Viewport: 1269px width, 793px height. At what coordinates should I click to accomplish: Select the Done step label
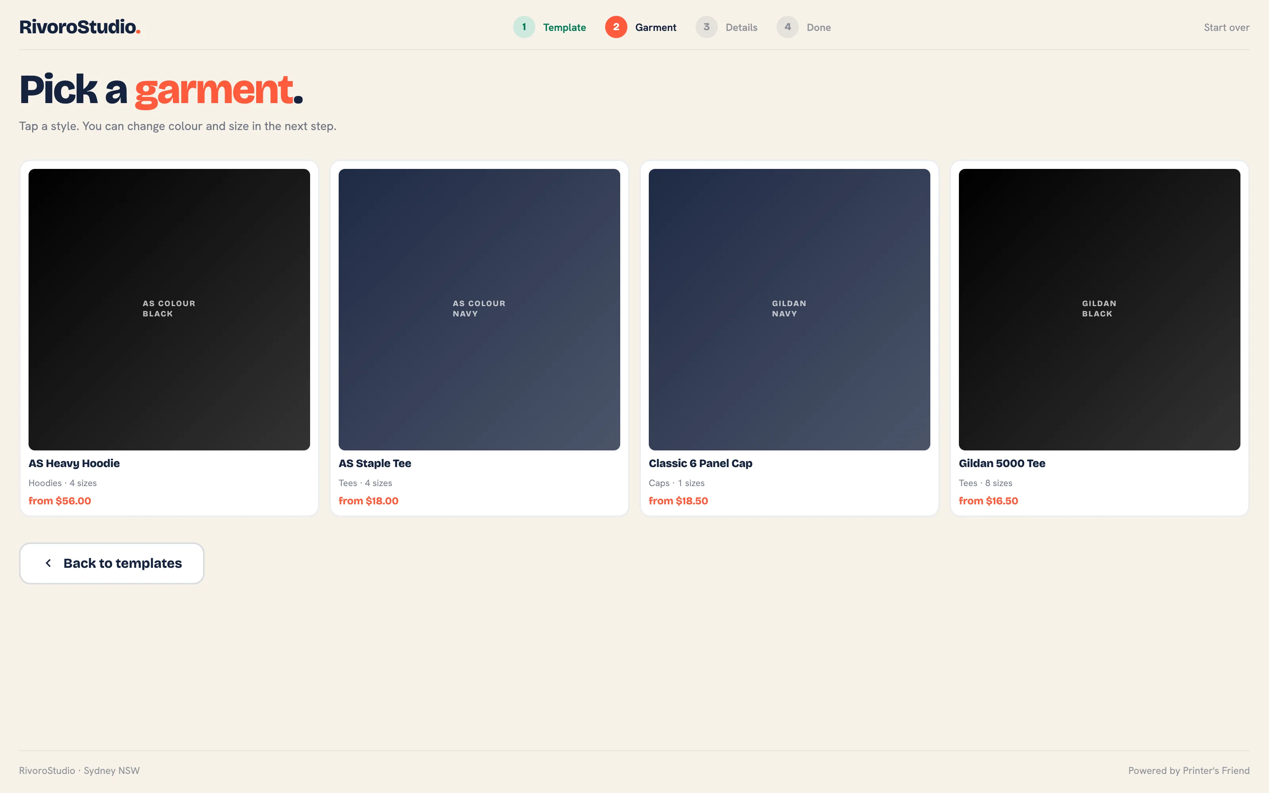point(819,27)
